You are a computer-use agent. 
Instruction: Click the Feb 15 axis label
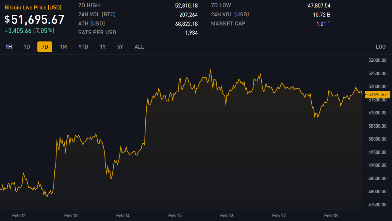[175, 216]
